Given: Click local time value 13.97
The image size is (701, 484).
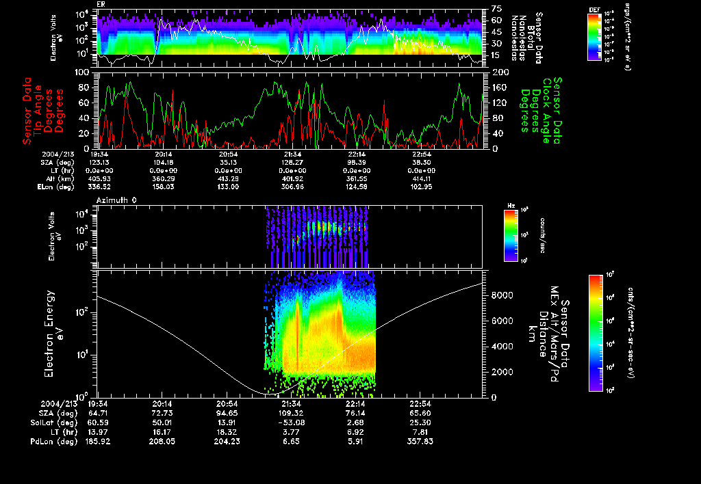Looking at the screenshot, I should [97, 432].
